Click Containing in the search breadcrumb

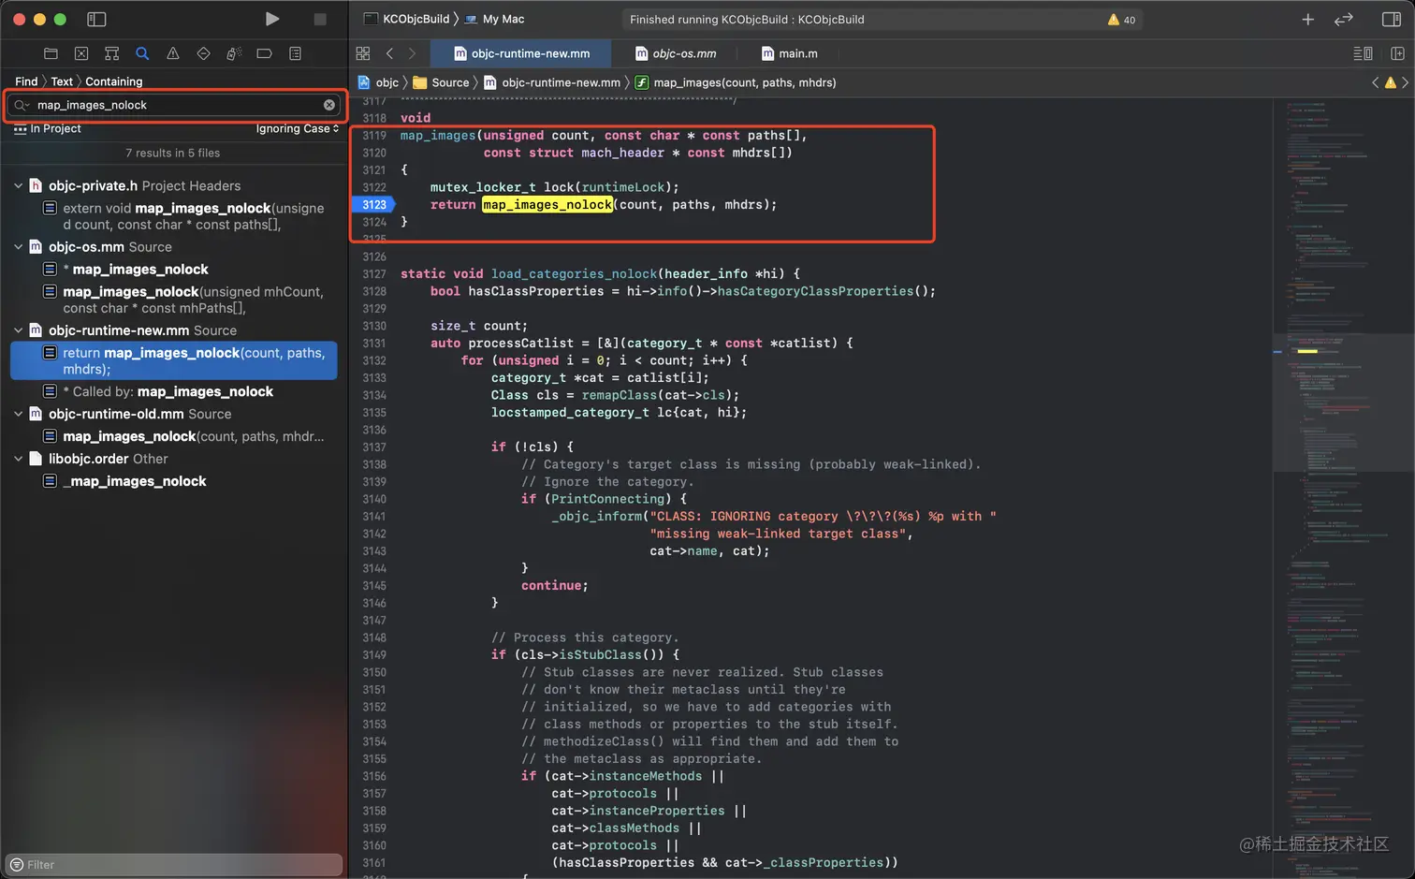[x=114, y=81]
